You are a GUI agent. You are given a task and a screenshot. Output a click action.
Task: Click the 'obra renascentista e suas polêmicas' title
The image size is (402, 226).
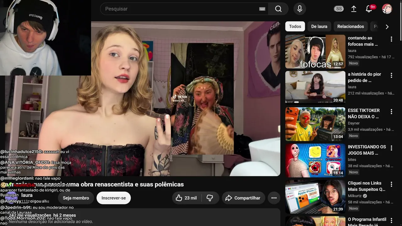pyautogui.click(x=132, y=184)
